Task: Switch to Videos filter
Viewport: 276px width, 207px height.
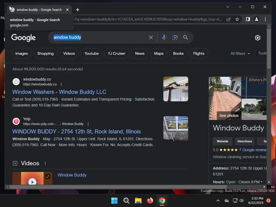Action: (69, 54)
